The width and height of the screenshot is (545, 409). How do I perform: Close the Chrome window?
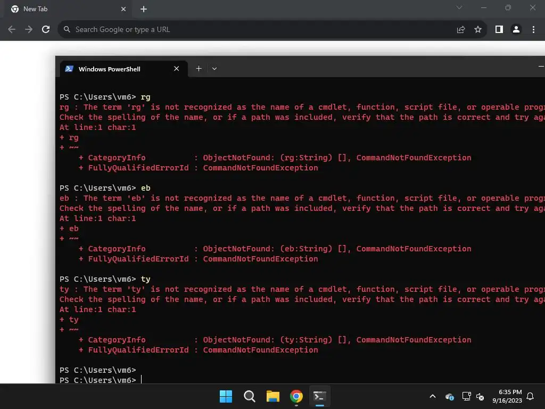click(532, 7)
